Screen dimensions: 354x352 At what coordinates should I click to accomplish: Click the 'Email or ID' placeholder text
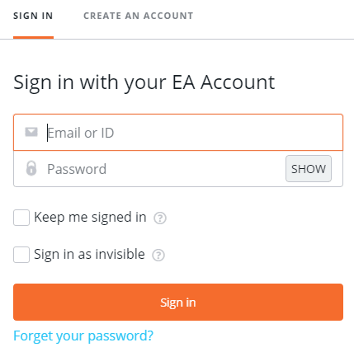click(81, 133)
